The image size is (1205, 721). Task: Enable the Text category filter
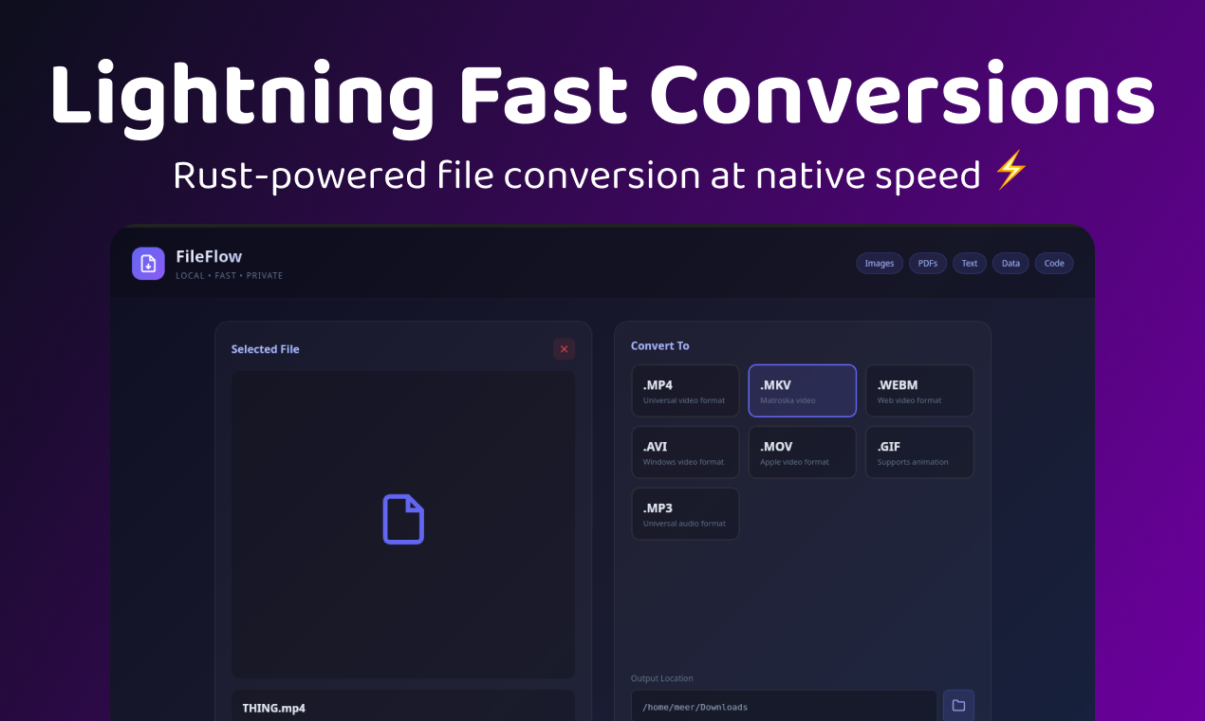pos(969,263)
